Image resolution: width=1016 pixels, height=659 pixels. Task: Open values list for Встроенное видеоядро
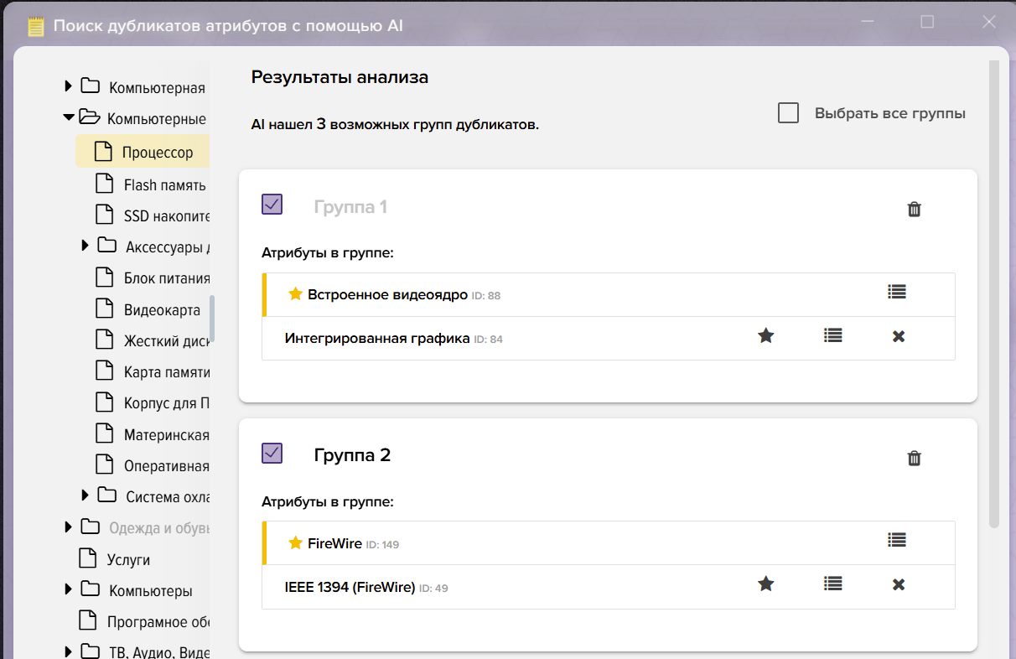coord(897,292)
